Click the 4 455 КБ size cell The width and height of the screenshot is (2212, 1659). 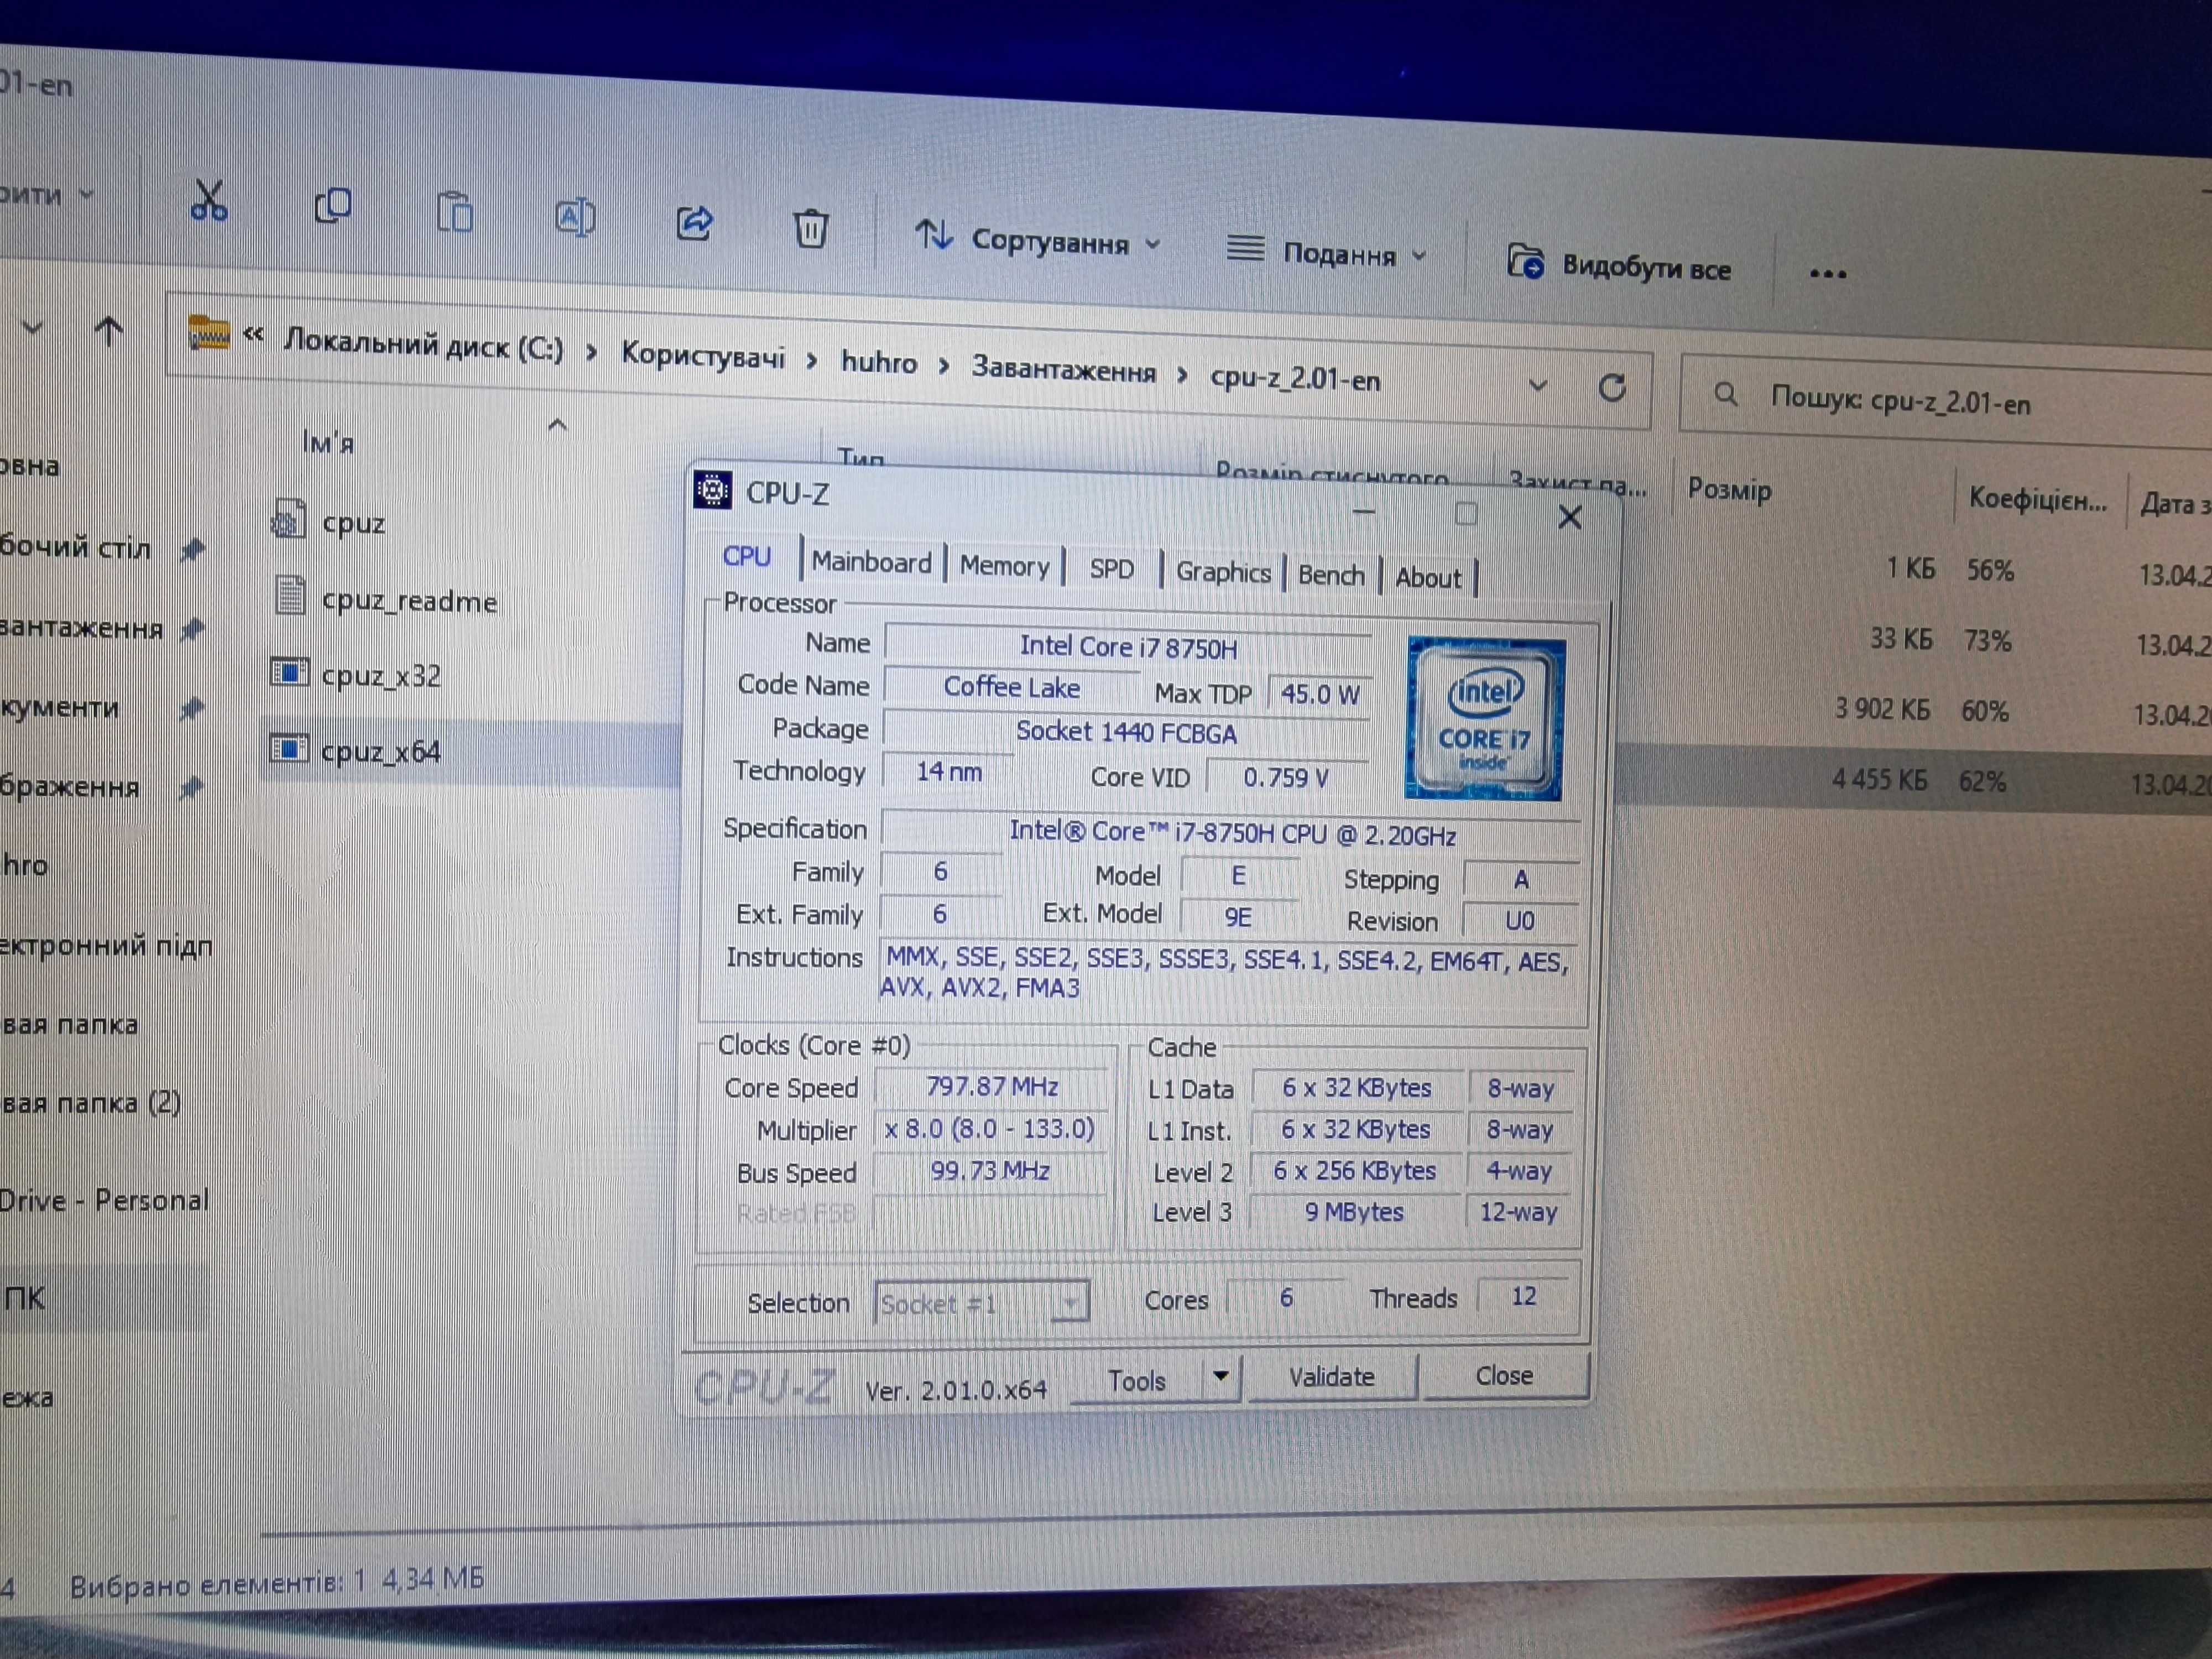[x=1878, y=779]
